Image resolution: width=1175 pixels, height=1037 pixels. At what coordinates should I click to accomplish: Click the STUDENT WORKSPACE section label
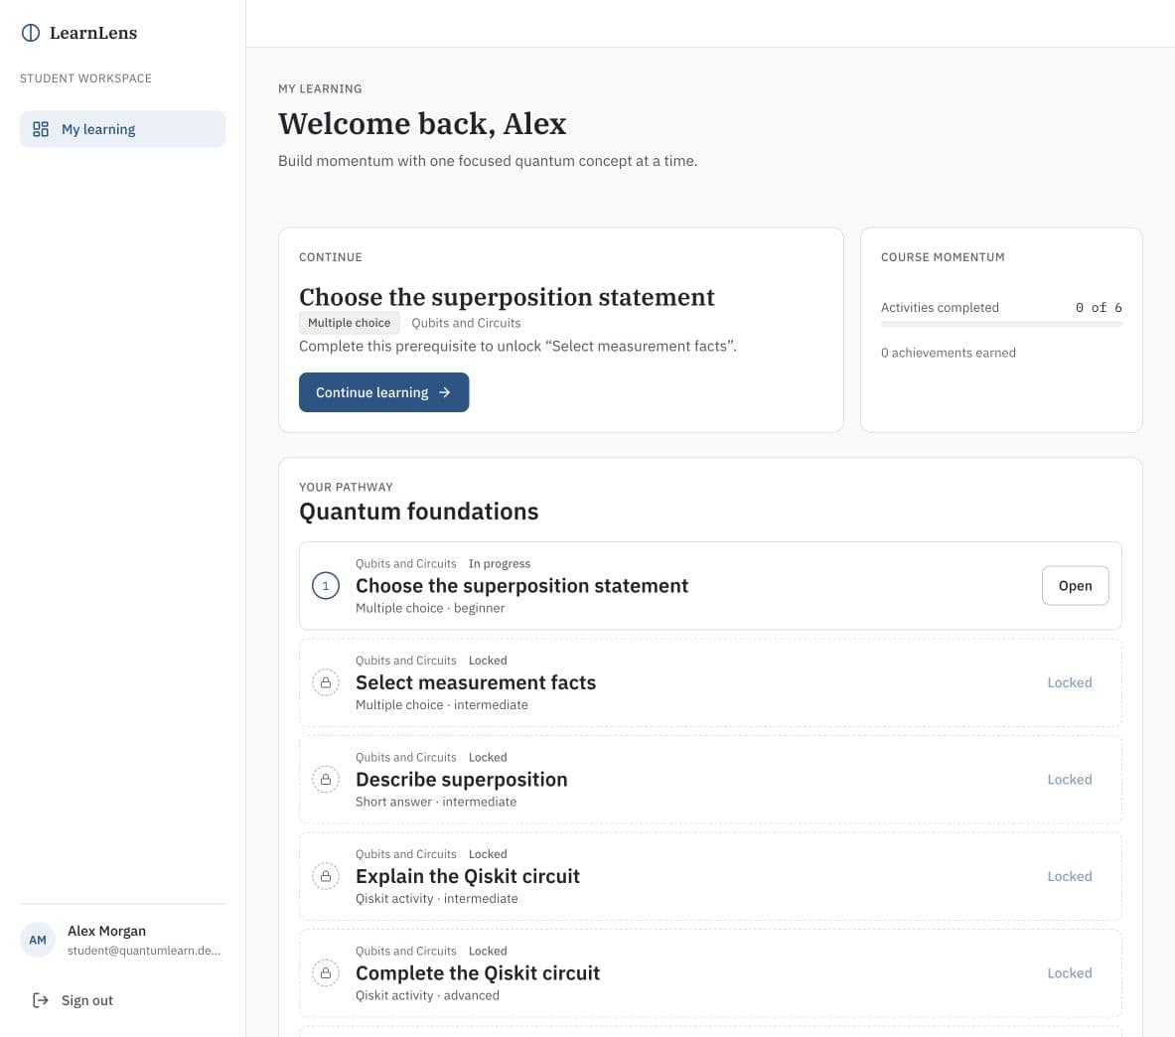pos(85,78)
